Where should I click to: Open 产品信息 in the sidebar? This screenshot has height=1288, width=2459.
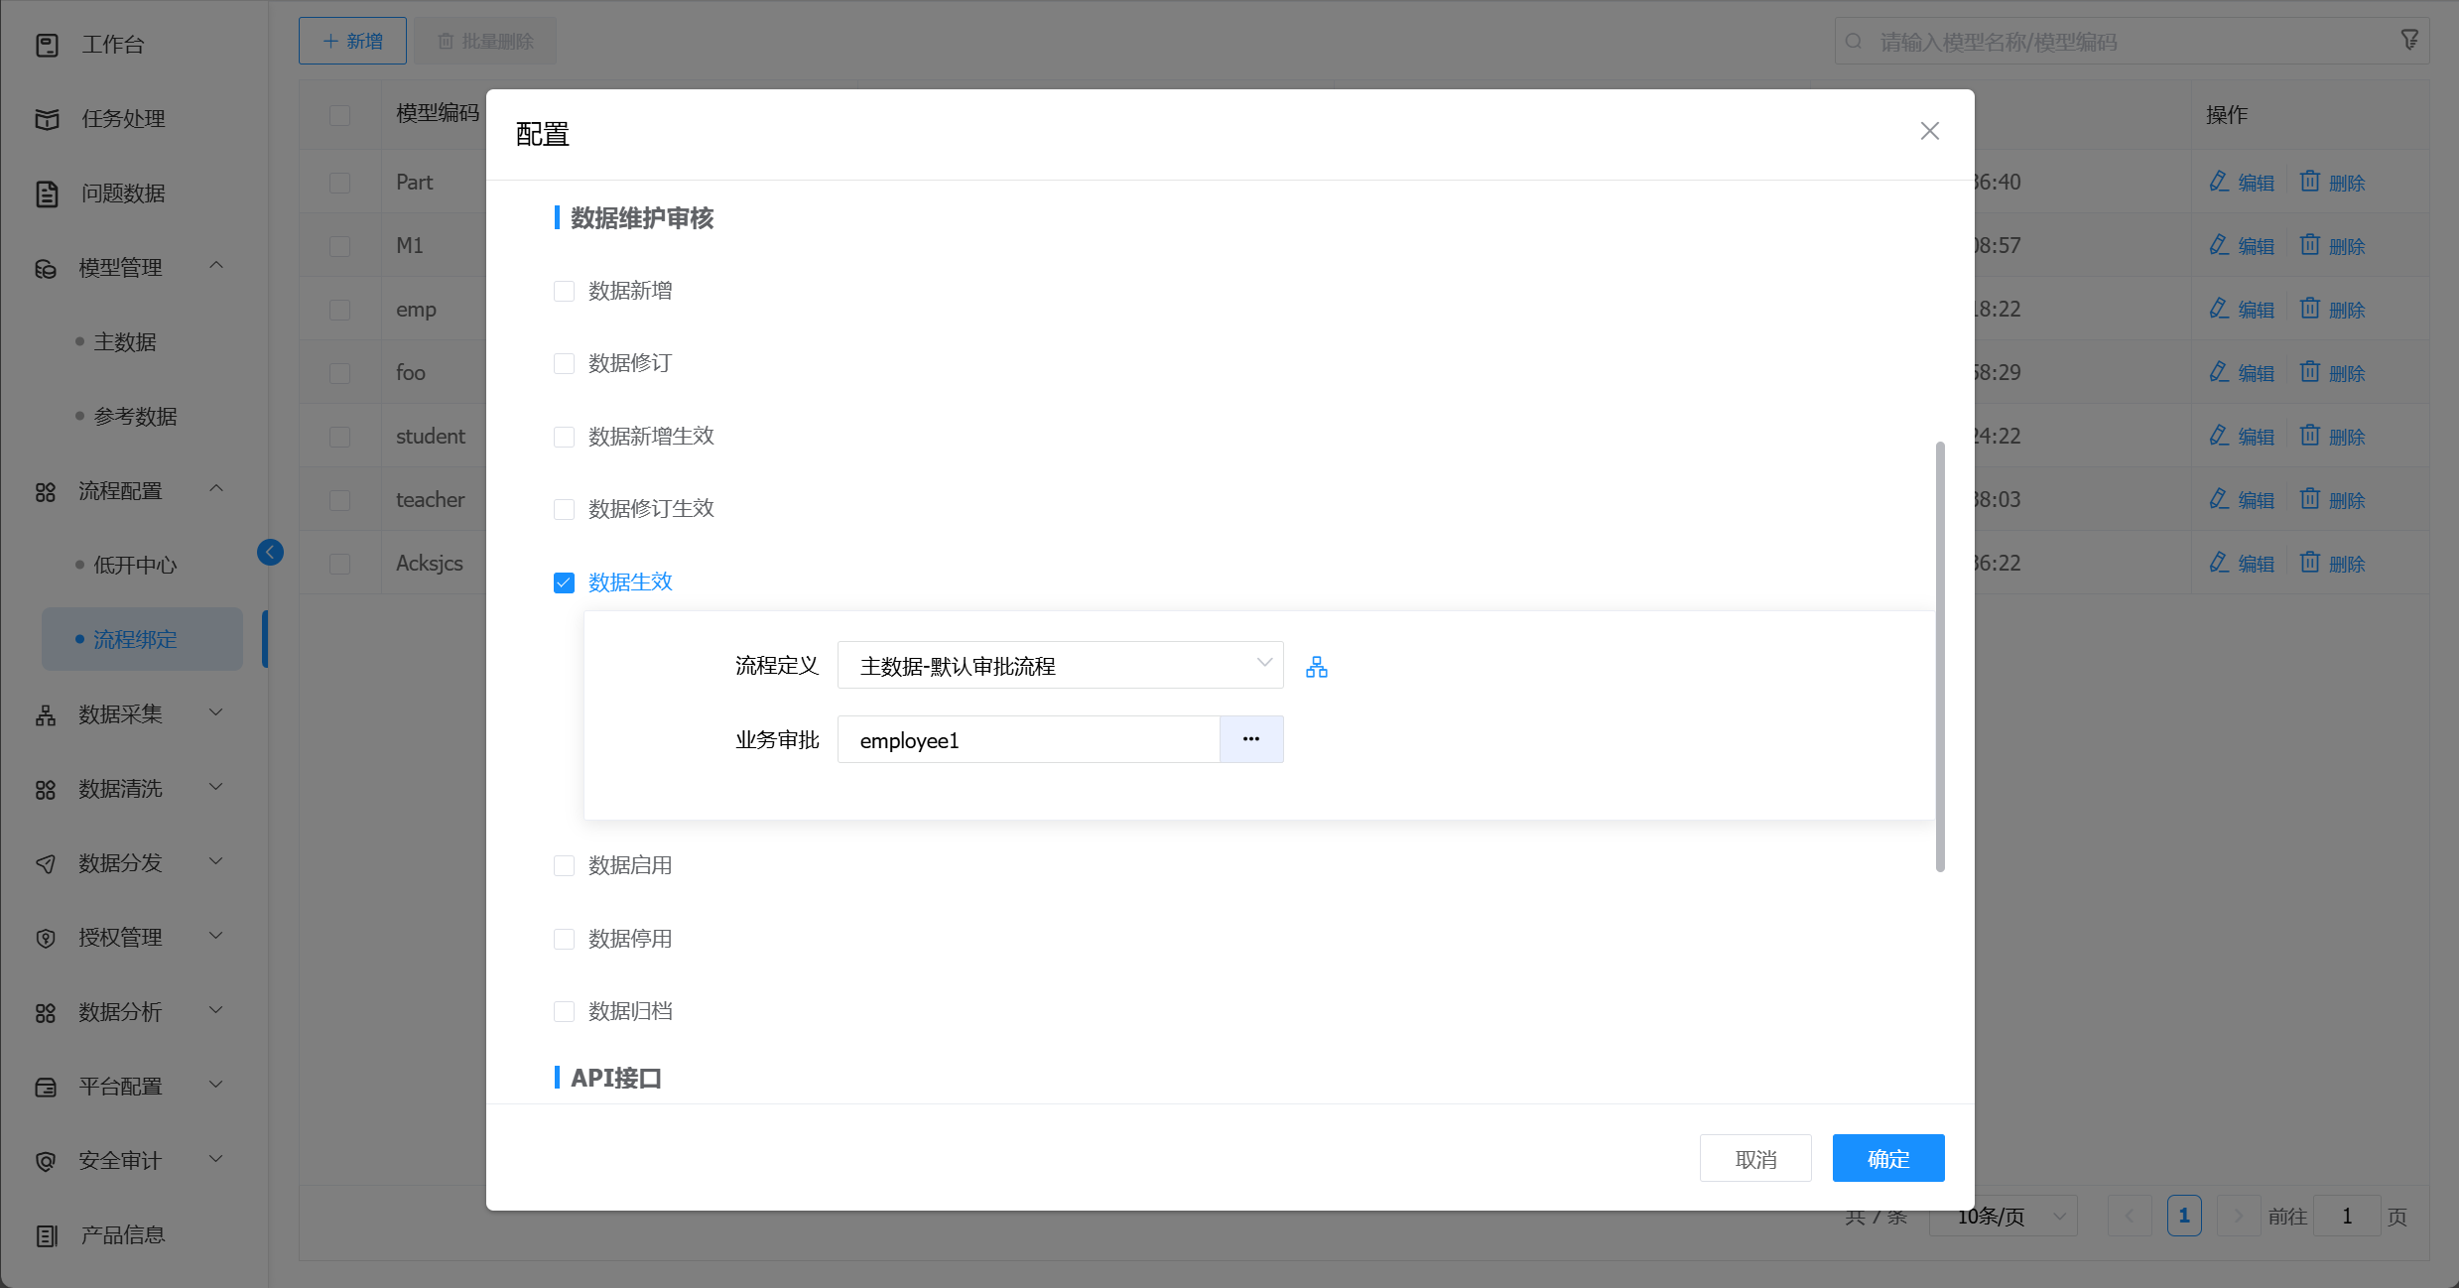point(122,1235)
